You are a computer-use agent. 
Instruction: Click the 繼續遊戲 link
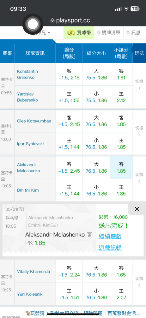point(110,236)
